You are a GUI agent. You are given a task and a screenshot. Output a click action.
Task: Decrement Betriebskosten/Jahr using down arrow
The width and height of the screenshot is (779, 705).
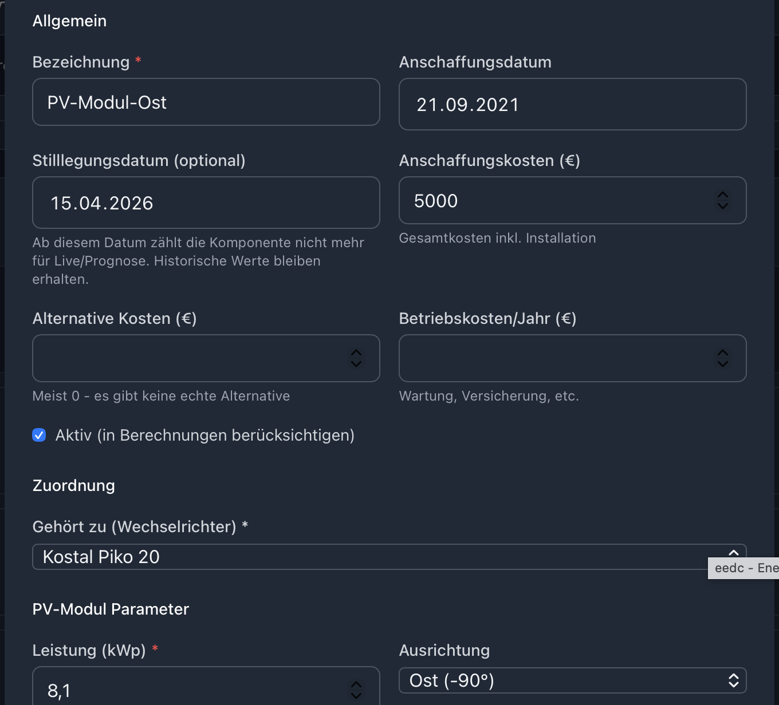tap(723, 363)
